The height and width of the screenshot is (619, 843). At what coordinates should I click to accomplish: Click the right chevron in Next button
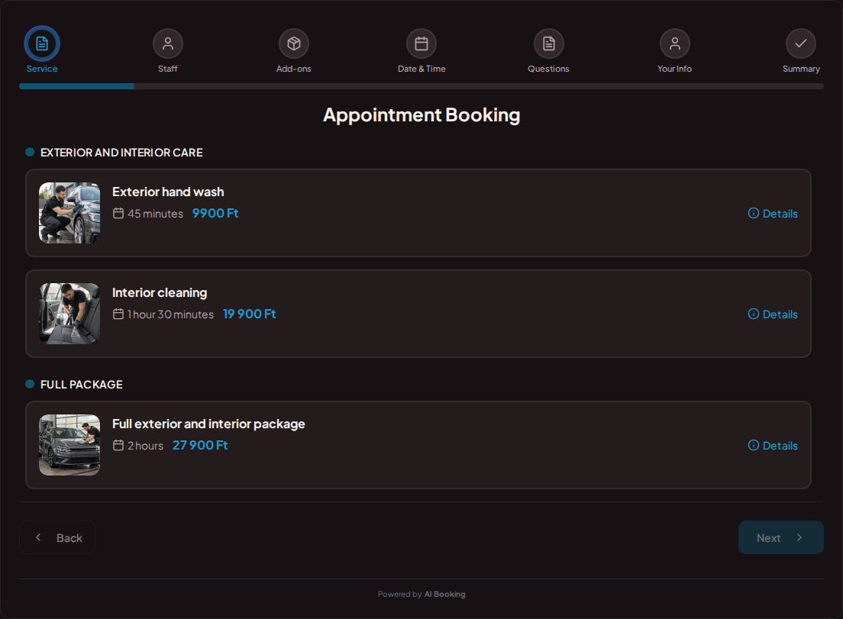pyautogui.click(x=799, y=537)
